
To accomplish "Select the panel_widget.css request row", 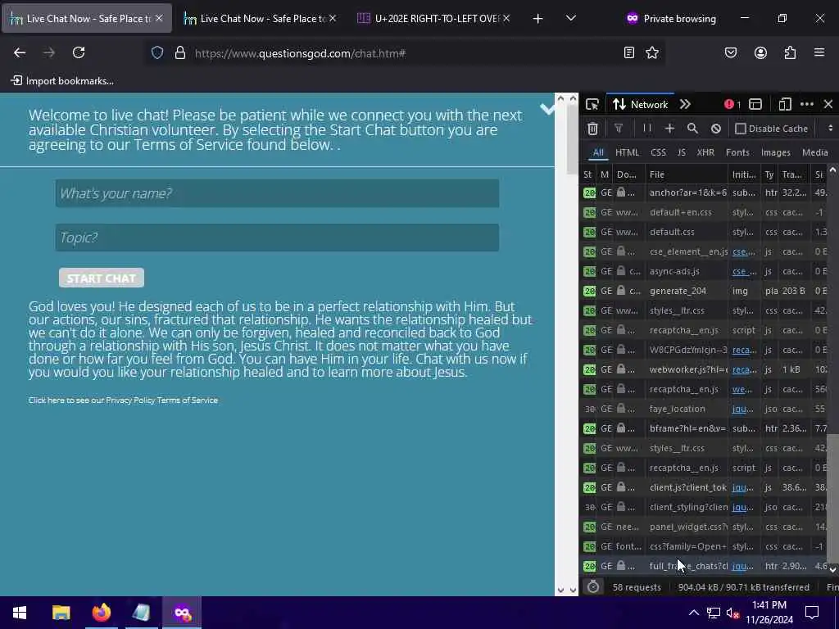I will pos(703,527).
